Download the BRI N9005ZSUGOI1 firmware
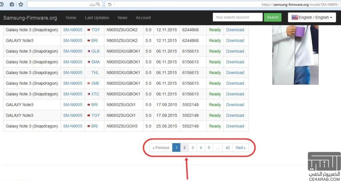Viewport: 341px width, 181px height. coord(235,105)
